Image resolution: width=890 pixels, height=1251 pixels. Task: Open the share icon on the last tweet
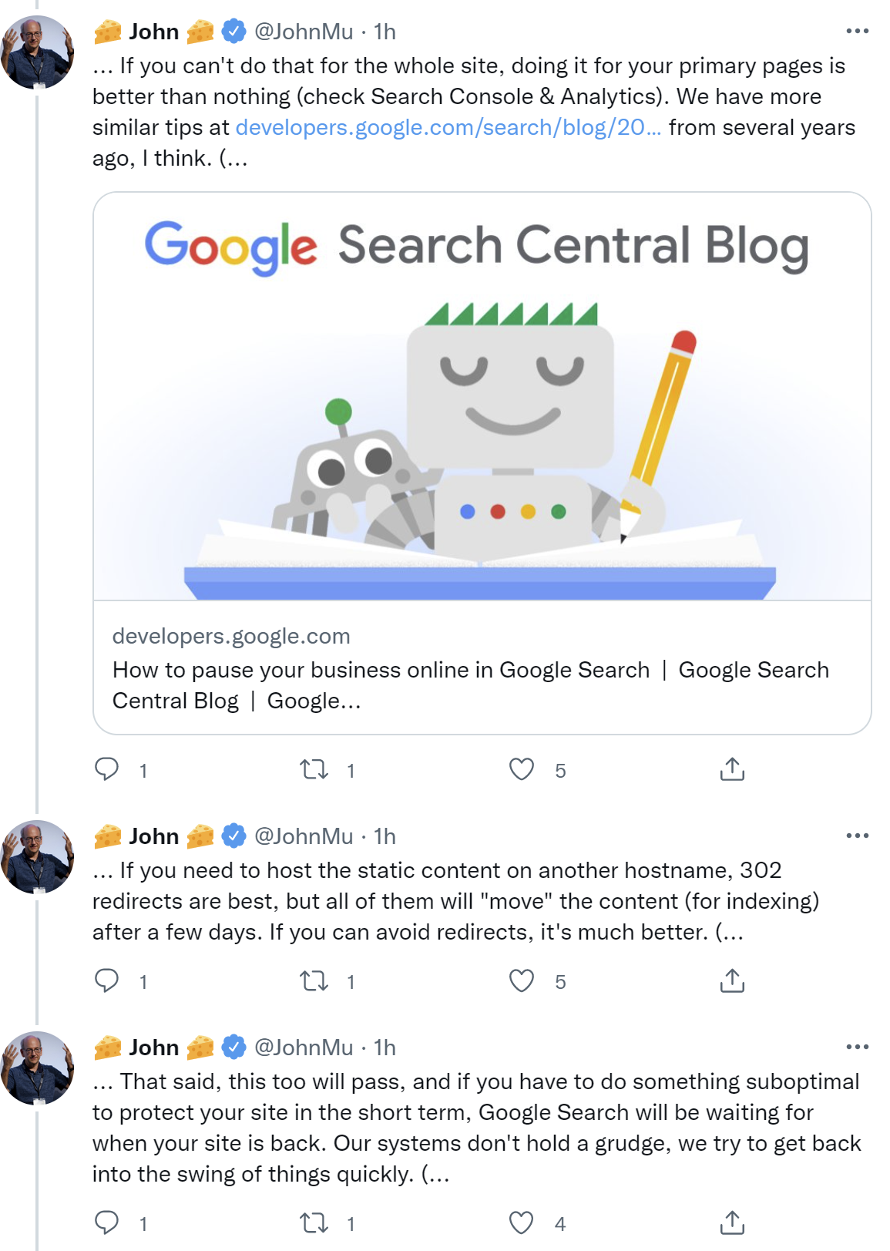tap(731, 1222)
